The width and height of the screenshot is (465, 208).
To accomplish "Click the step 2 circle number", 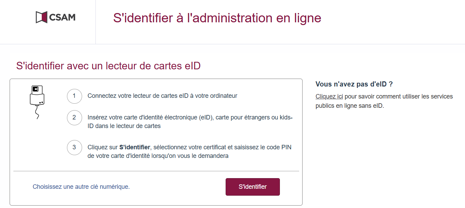I will pyautogui.click(x=74, y=118).
